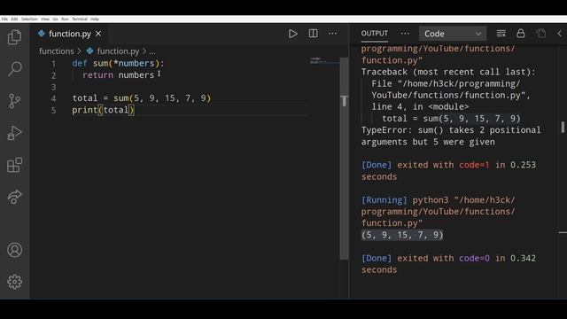Click the functions folder breadcrumb
The height and width of the screenshot is (319, 567).
click(x=57, y=51)
